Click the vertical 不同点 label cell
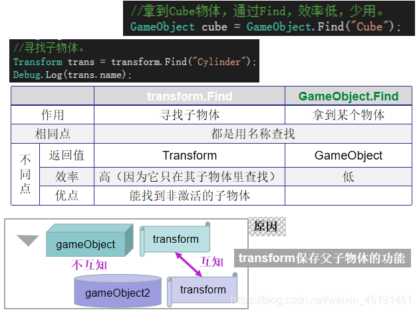This screenshot has width=417, height=312. 25,174
